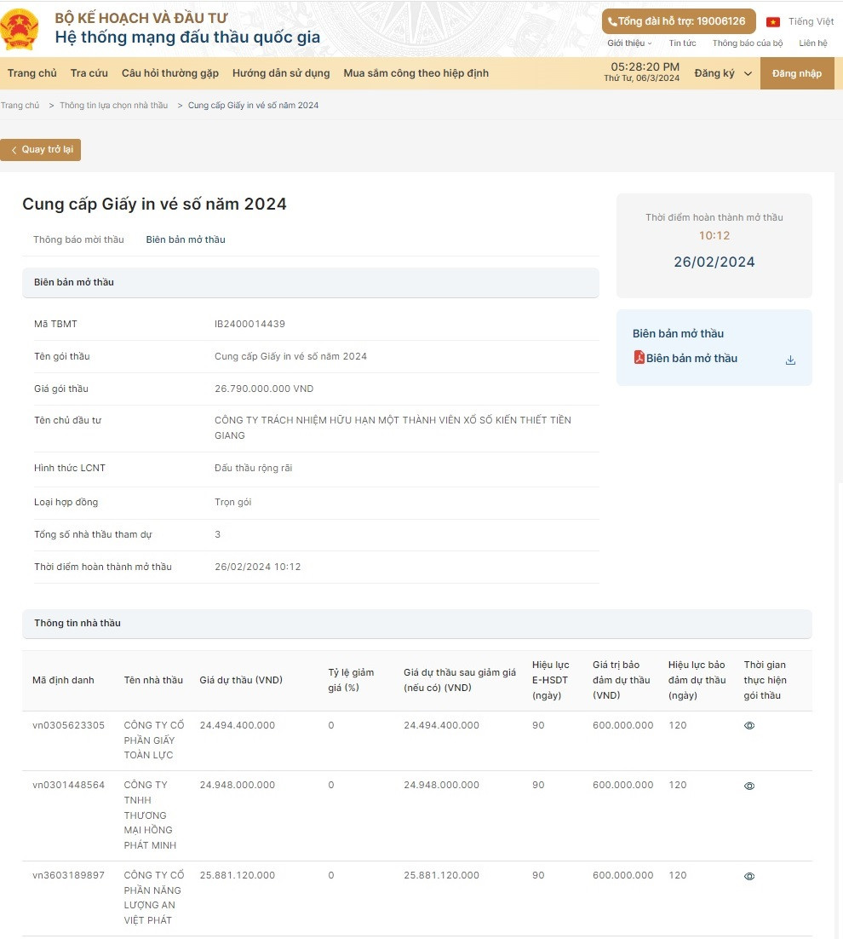Image resolution: width=843 pixels, height=939 pixels.
Task: Open the Tin tức link
Action: click(x=682, y=43)
